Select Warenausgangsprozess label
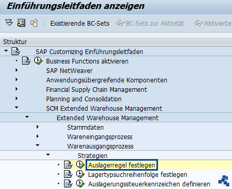The width and height of the screenshot is (232, 189). 100,146
